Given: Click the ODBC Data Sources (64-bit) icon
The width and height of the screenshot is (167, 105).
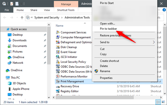Looking at the screenshot, I should point(58,72).
